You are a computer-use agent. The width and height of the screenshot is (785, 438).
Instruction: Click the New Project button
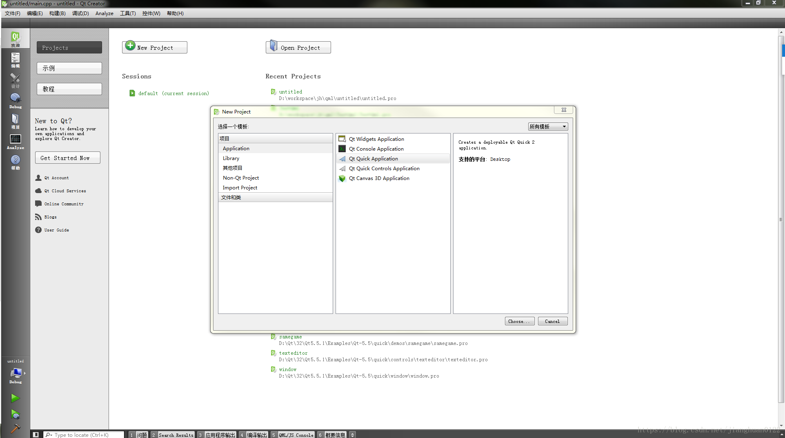(x=155, y=47)
